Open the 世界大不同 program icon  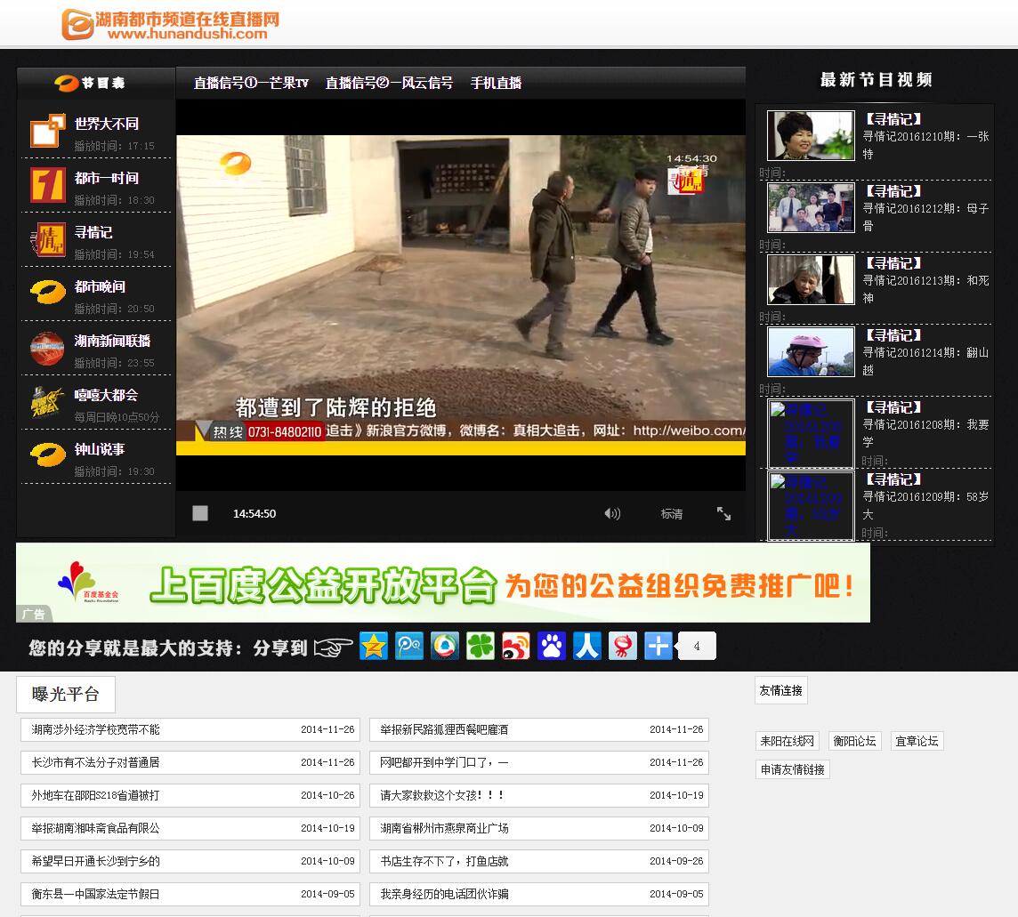coord(47,131)
